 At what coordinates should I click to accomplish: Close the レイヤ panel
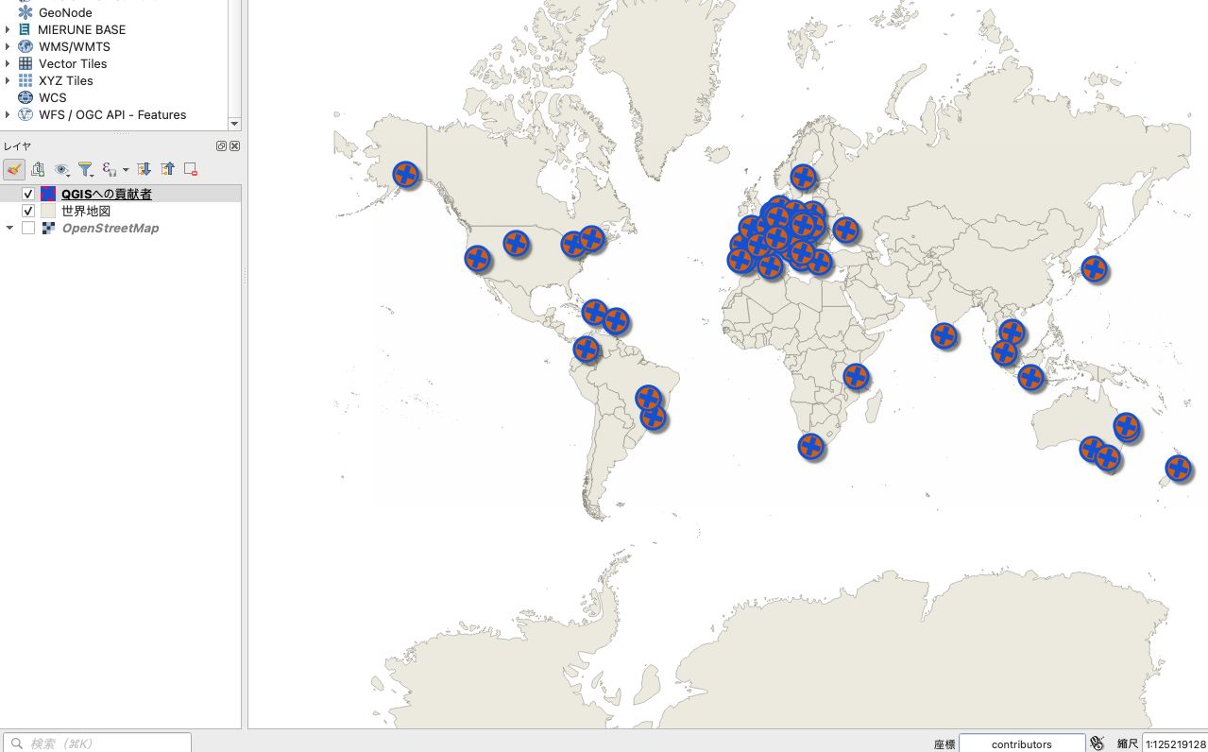234,146
